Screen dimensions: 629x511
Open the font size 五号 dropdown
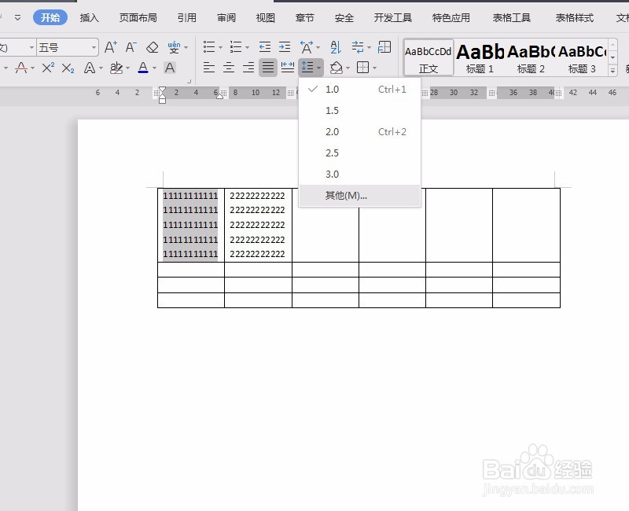click(x=94, y=47)
